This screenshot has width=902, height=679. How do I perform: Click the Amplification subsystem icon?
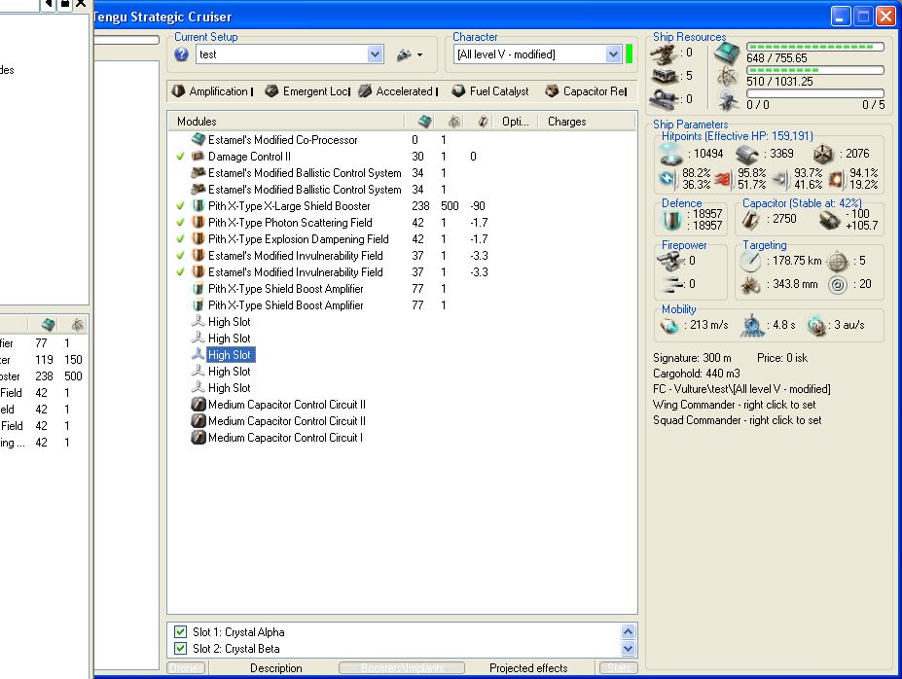[x=179, y=90]
